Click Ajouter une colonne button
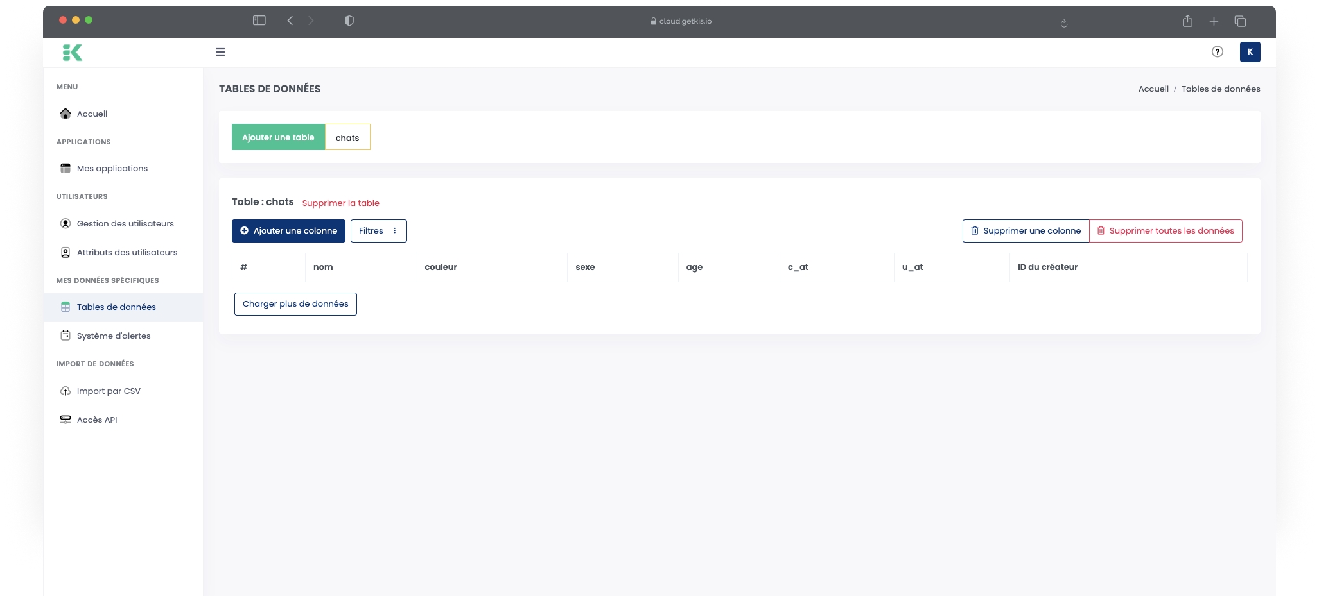The width and height of the screenshot is (1319, 596). pos(288,231)
